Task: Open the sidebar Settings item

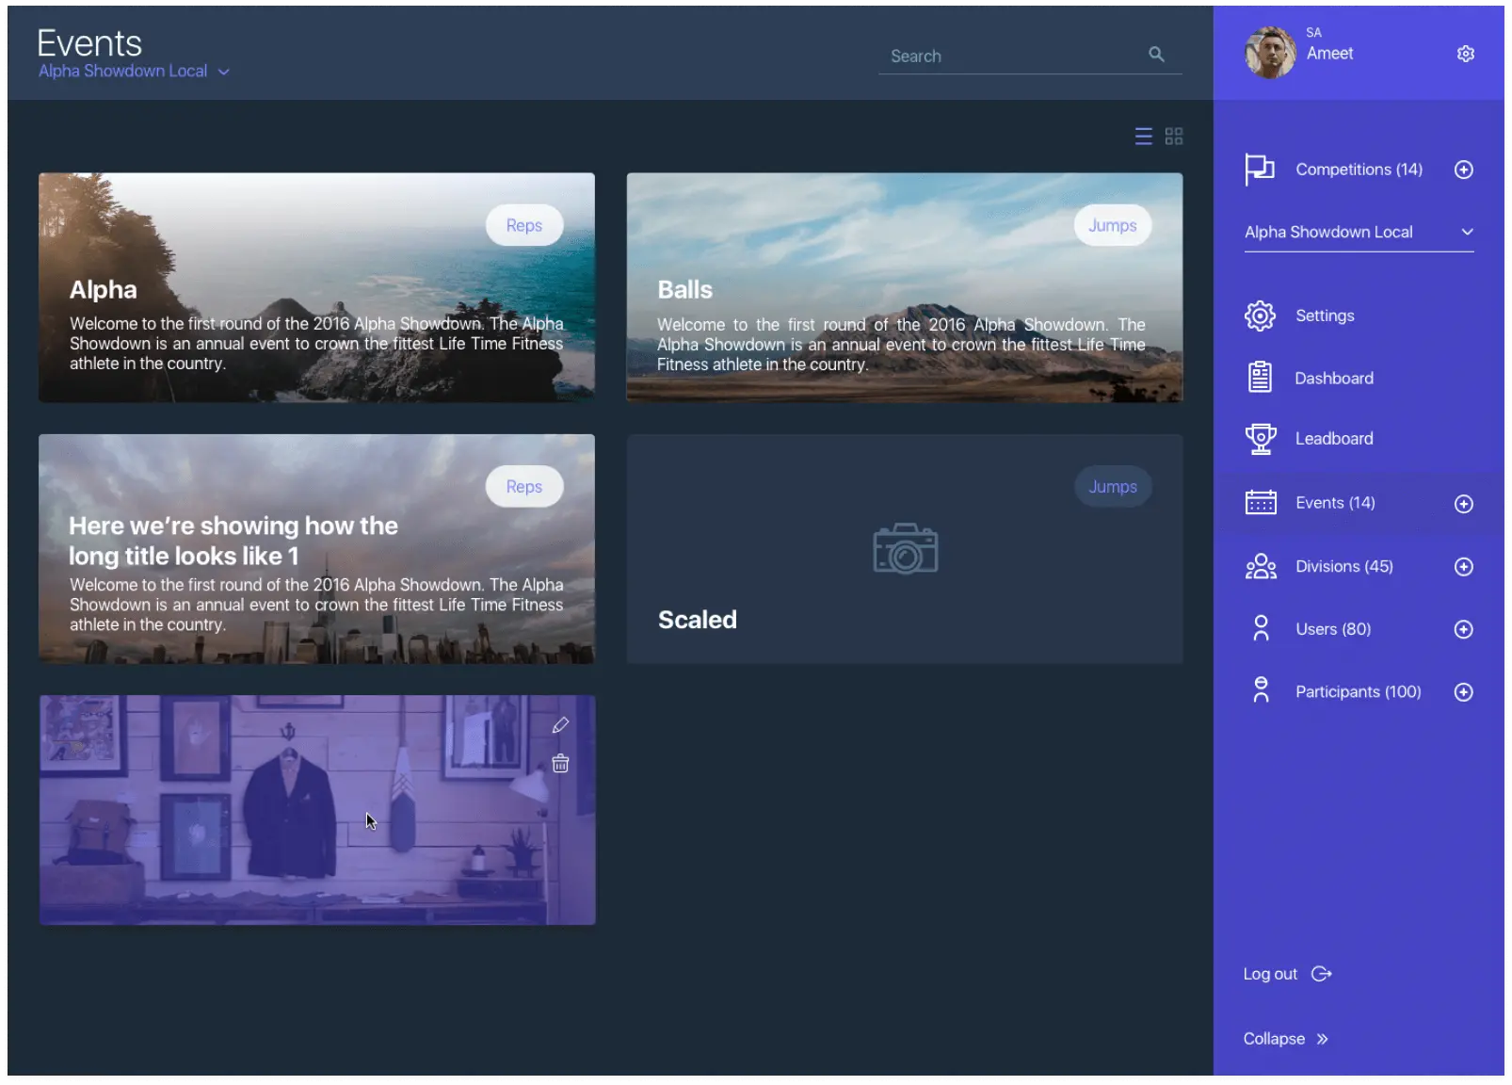Action: click(x=1324, y=316)
